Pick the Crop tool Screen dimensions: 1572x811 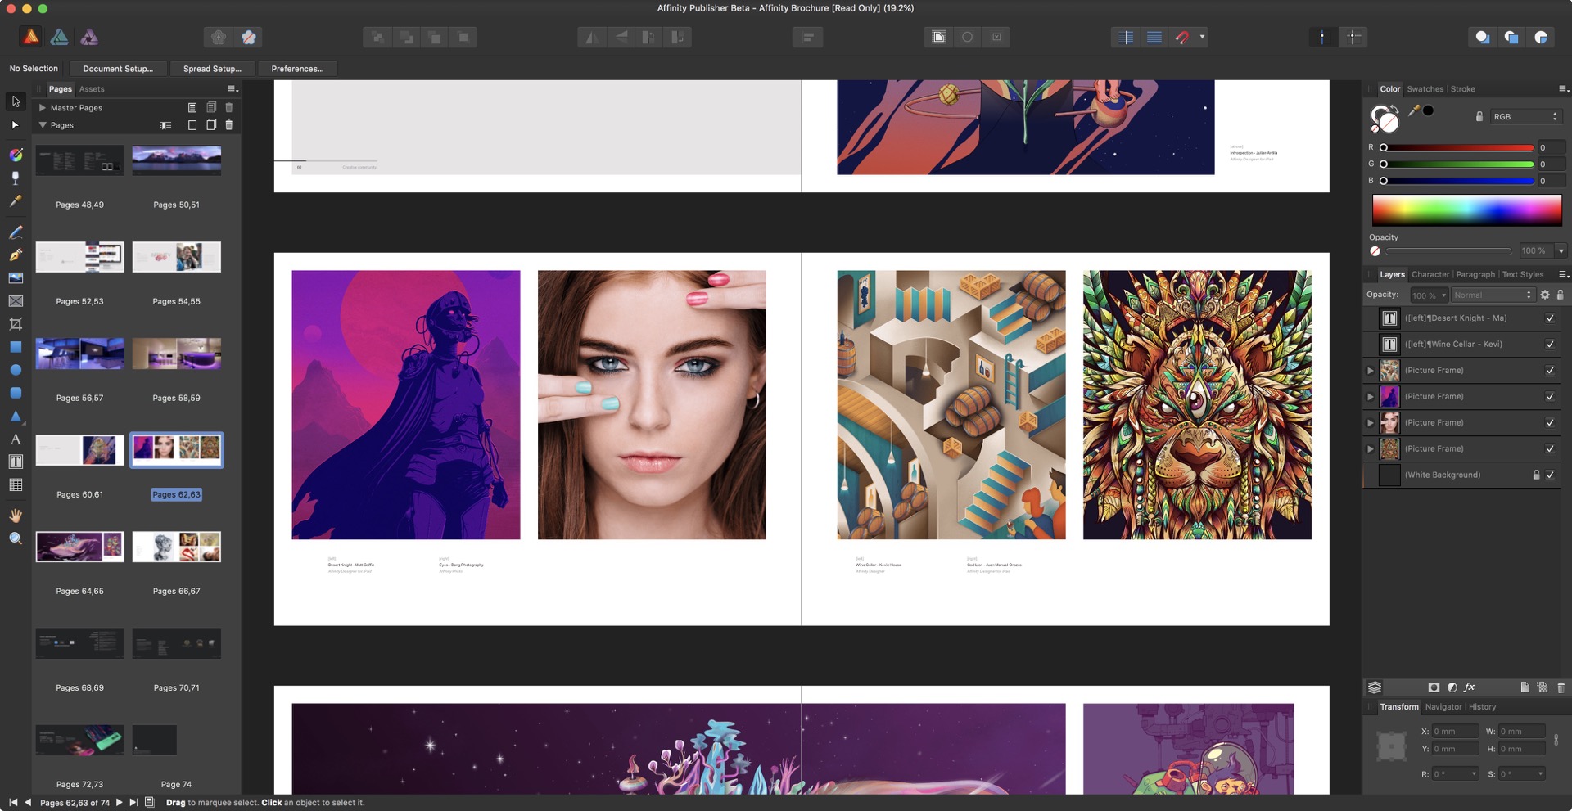[16, 324]
